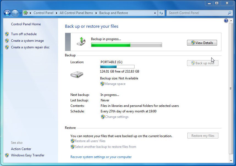
Task: Expand the arrow after Control Panel breadcrumb
Action: tap(57, 13)
